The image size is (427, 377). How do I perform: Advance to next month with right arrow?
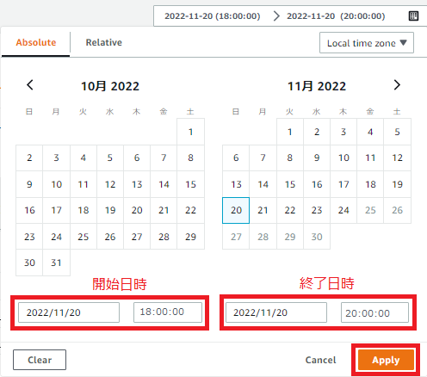tap(397, 85)
